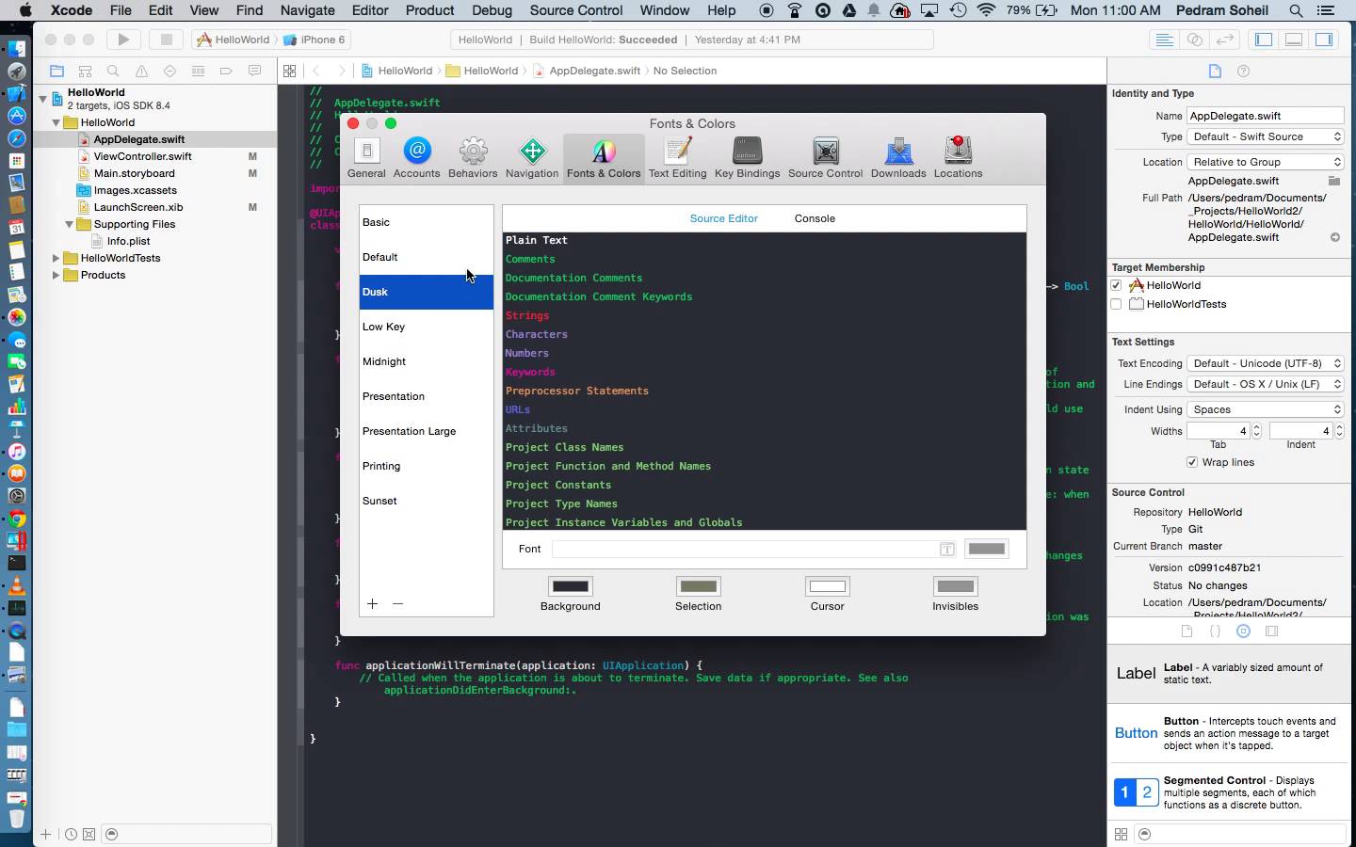
Task: Click the Stop button in Xcode toolbar
Action: [166, 40]
